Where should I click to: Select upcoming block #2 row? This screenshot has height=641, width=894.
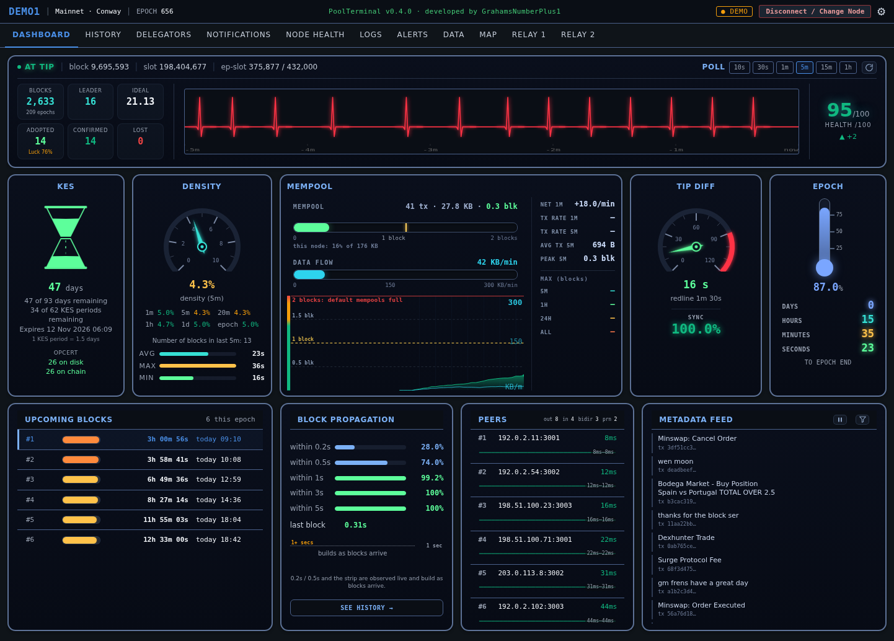(x=140, y=460)
